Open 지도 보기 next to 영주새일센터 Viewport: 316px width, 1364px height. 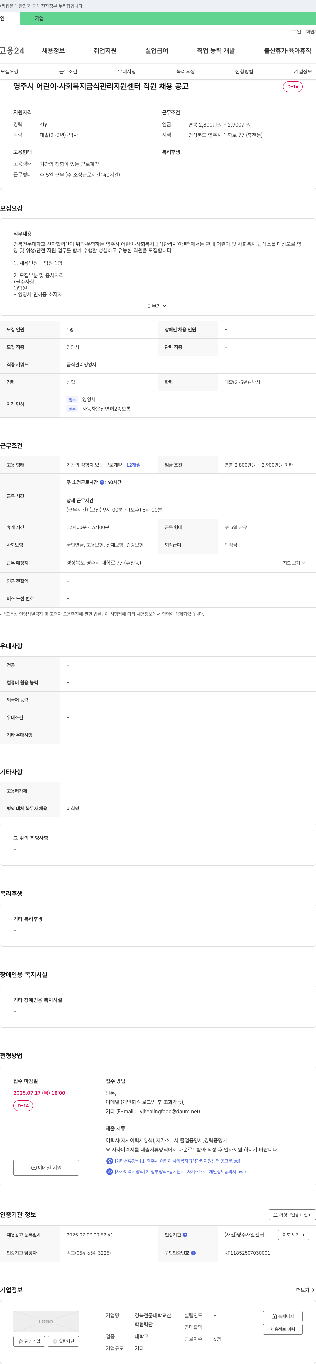pos(294,1235)
